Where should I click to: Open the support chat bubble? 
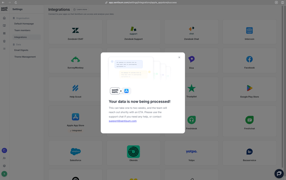tap(279, 173)
